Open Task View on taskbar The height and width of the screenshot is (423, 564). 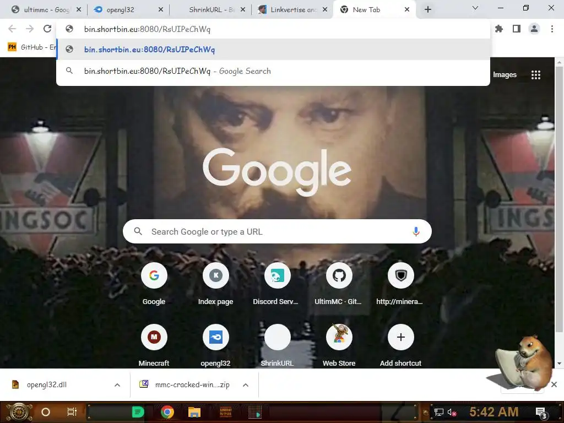click(x=72, y=412)
